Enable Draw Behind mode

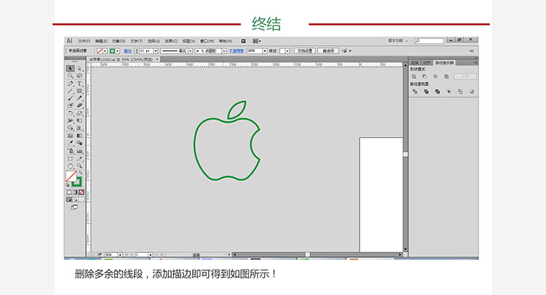(x=75, y=199)
